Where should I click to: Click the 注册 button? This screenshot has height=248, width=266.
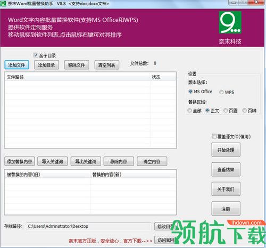coord(226,209)
